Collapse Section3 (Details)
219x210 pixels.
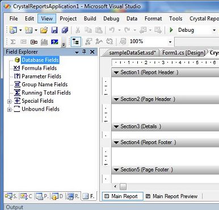[x=116, y=127]
